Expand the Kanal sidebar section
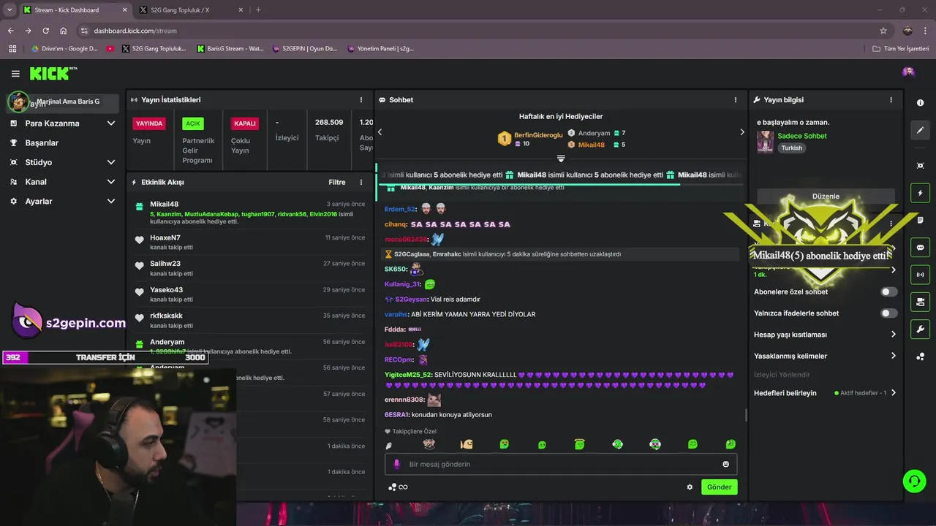The image size is (936, 526). [62, 182]
